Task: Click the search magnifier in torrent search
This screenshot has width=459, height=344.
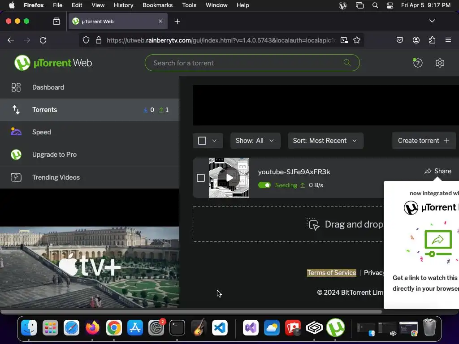Action: click(347, 62)
